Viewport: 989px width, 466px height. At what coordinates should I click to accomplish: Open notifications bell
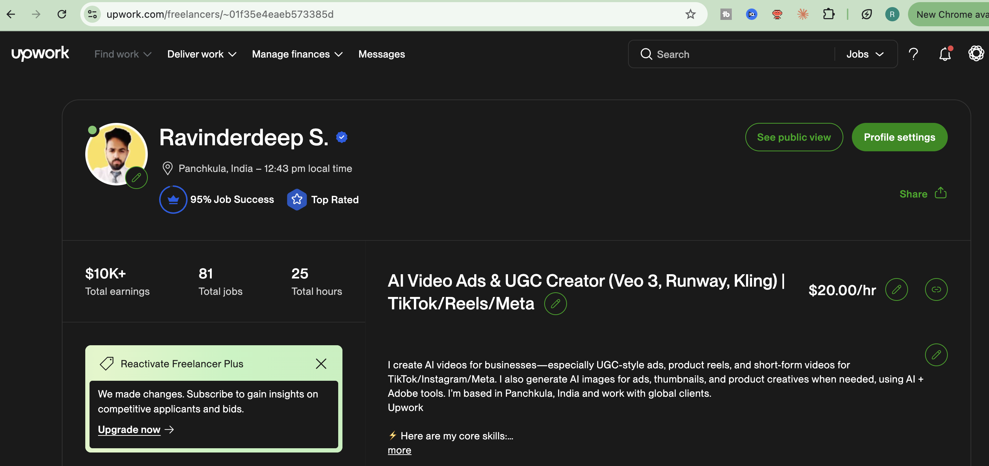pos(945,54)
